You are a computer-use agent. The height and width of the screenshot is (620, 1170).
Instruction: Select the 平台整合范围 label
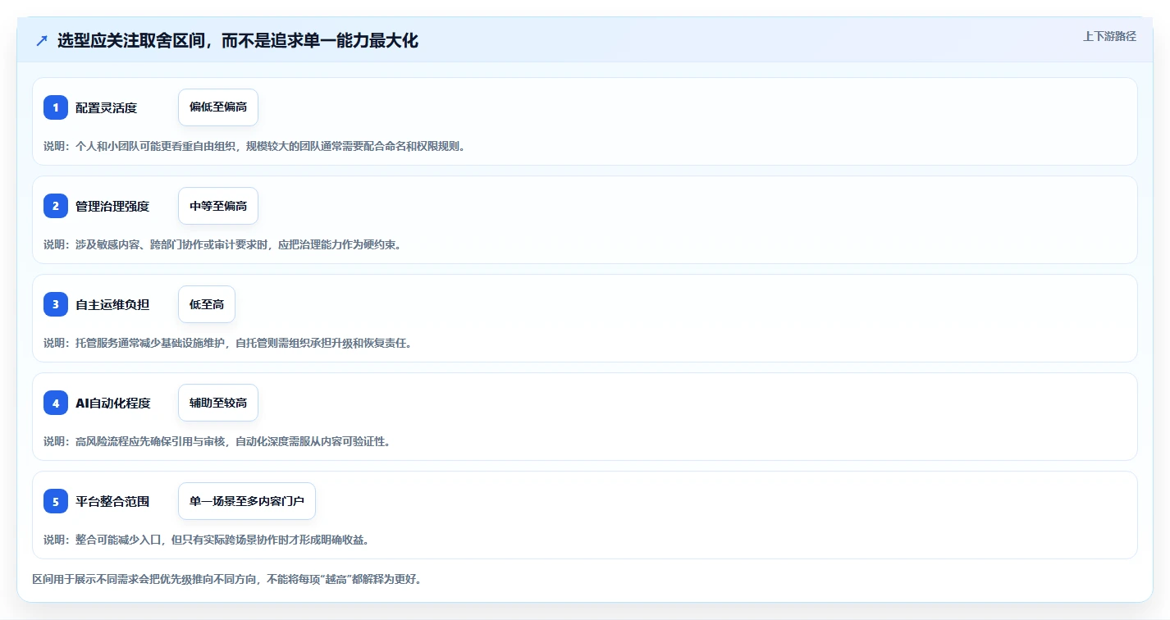112,501
